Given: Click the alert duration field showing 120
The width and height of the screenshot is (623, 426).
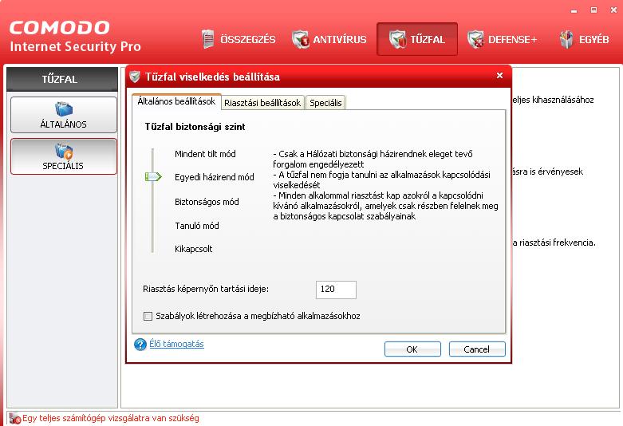Looking at the screenshot, I should pyautogui.click(x=336, y=290).
